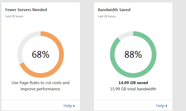
Task: Click the footer bar of Bandwidth Saved card
Action: pos(124,105)
